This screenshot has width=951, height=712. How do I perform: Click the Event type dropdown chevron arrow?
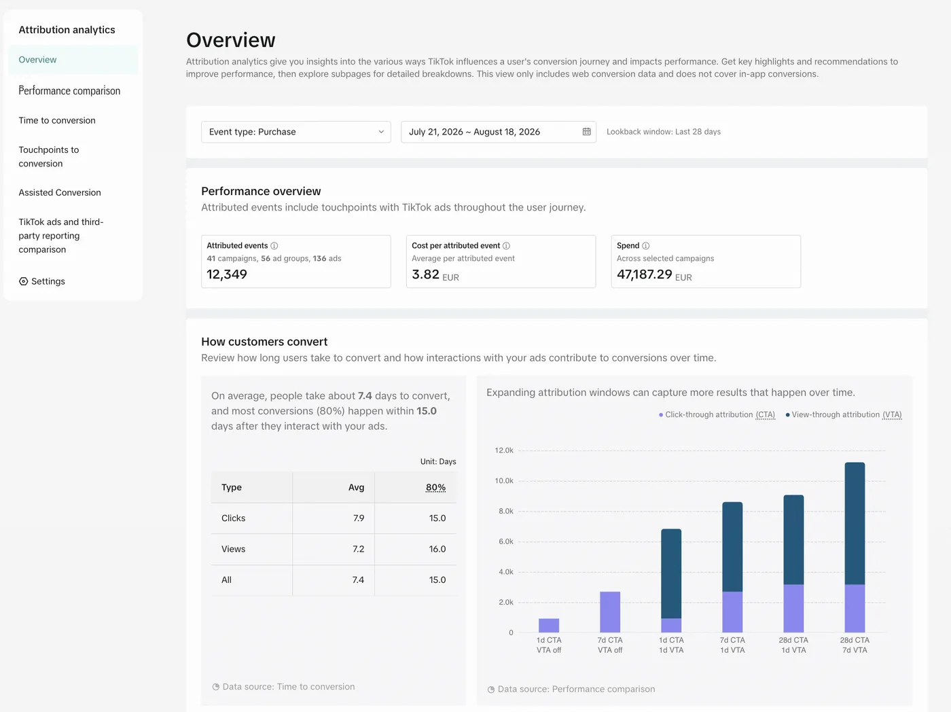click(381, 132)
